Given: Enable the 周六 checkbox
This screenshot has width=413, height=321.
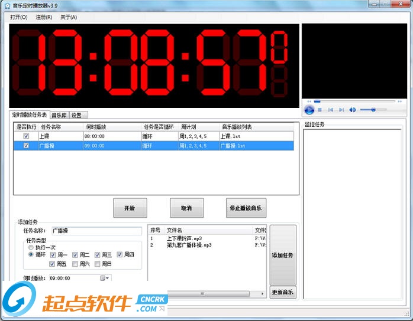Looking at the screenshot, I should [x=75, y=264].
